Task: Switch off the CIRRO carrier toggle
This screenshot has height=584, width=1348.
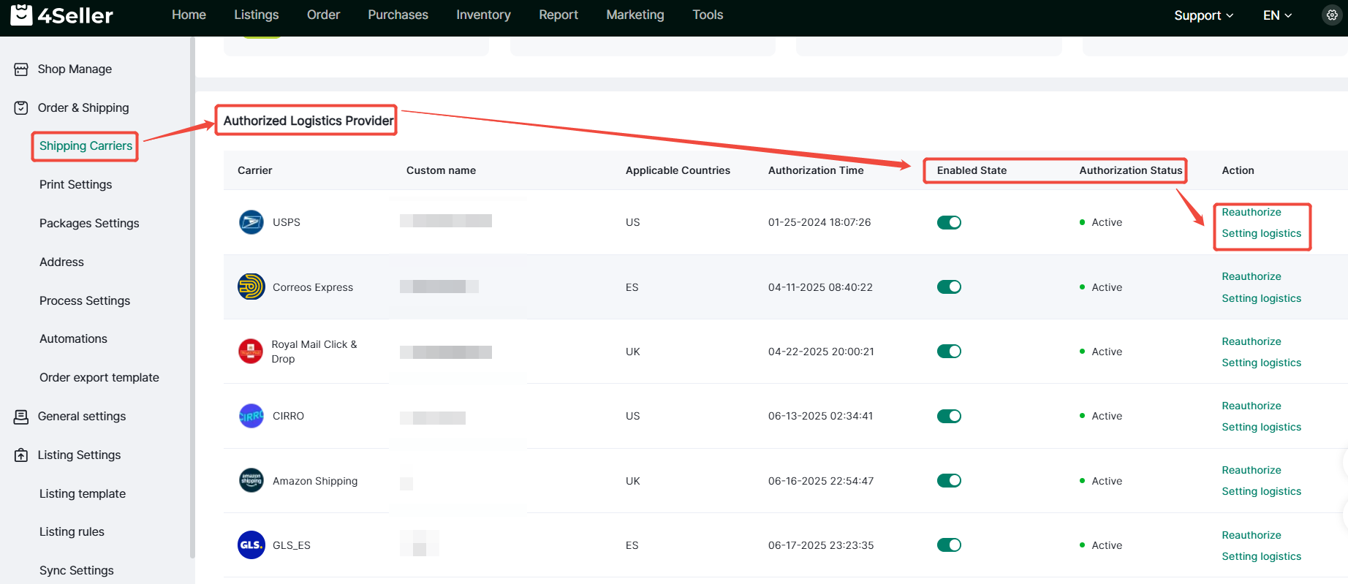Action: pyautogui.click(x=949, y=416)
